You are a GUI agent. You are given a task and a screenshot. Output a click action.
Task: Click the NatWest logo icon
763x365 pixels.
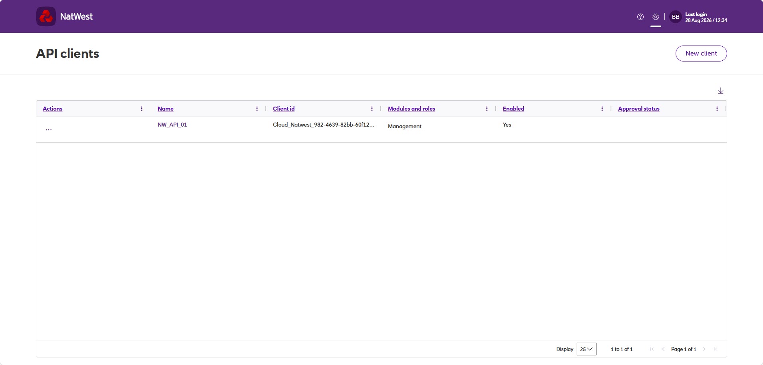coord(46,16)
